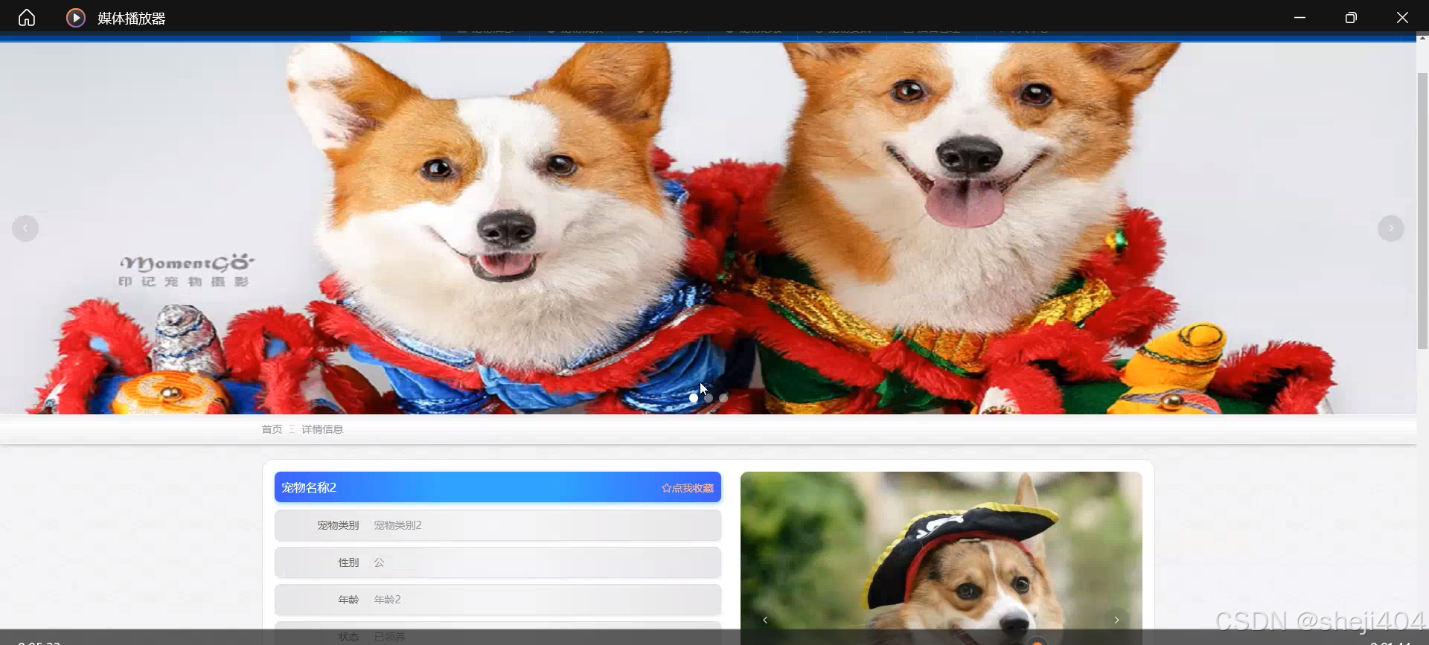Go to previous pet photo
Screen dimensions: 1429x645
[x=765, y=620]
